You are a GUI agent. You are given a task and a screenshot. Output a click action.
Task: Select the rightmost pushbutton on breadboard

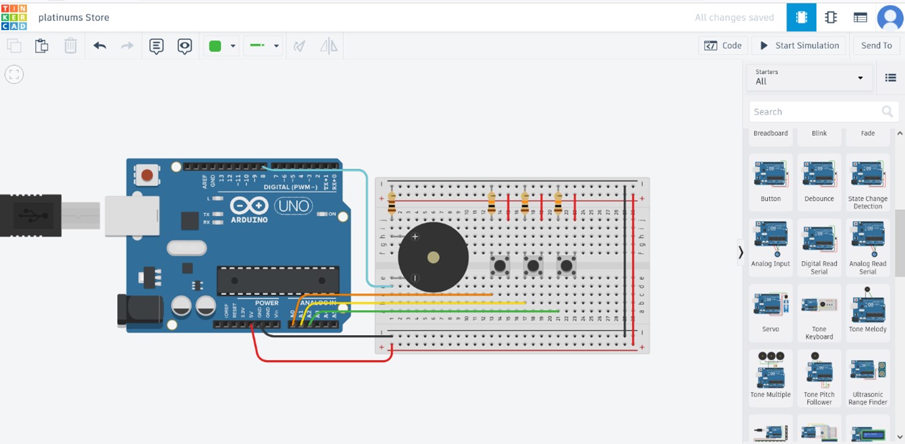[566, 266]
